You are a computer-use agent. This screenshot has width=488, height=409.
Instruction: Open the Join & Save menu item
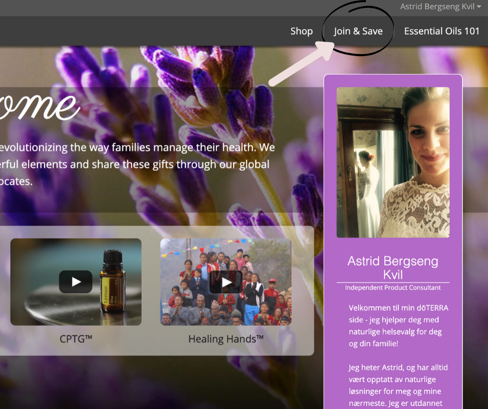pos(358,31)
